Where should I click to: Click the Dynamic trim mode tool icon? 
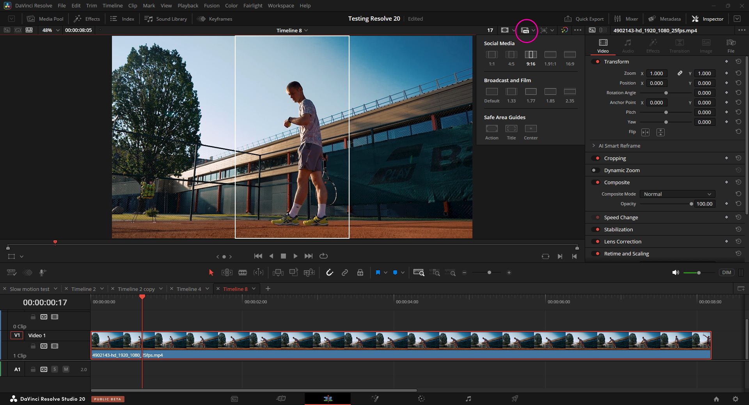[x=258, y=273]
